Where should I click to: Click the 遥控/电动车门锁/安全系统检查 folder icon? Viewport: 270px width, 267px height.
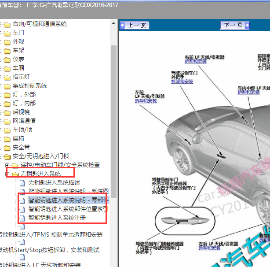15,166
